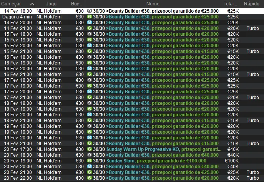Click the 6-max icon on 15 Fev 21:00 row
Screen dimensions: 264x182
click(90, 51)
